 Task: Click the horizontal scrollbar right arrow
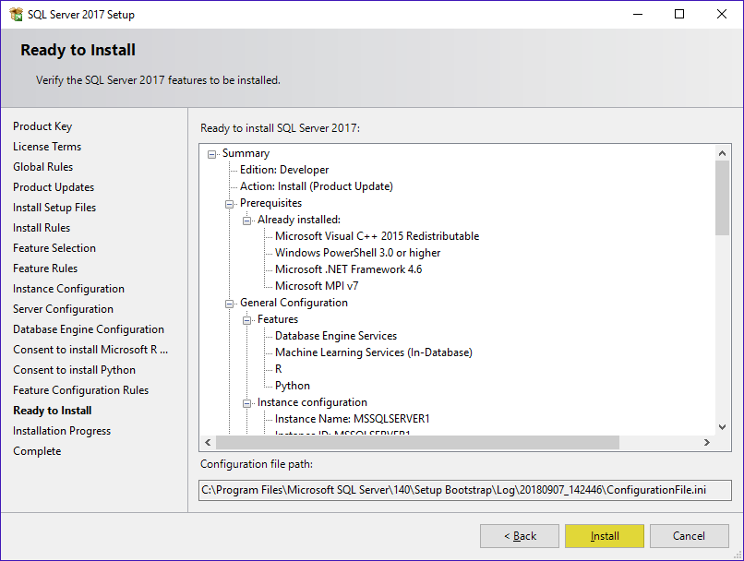[707, 442]
